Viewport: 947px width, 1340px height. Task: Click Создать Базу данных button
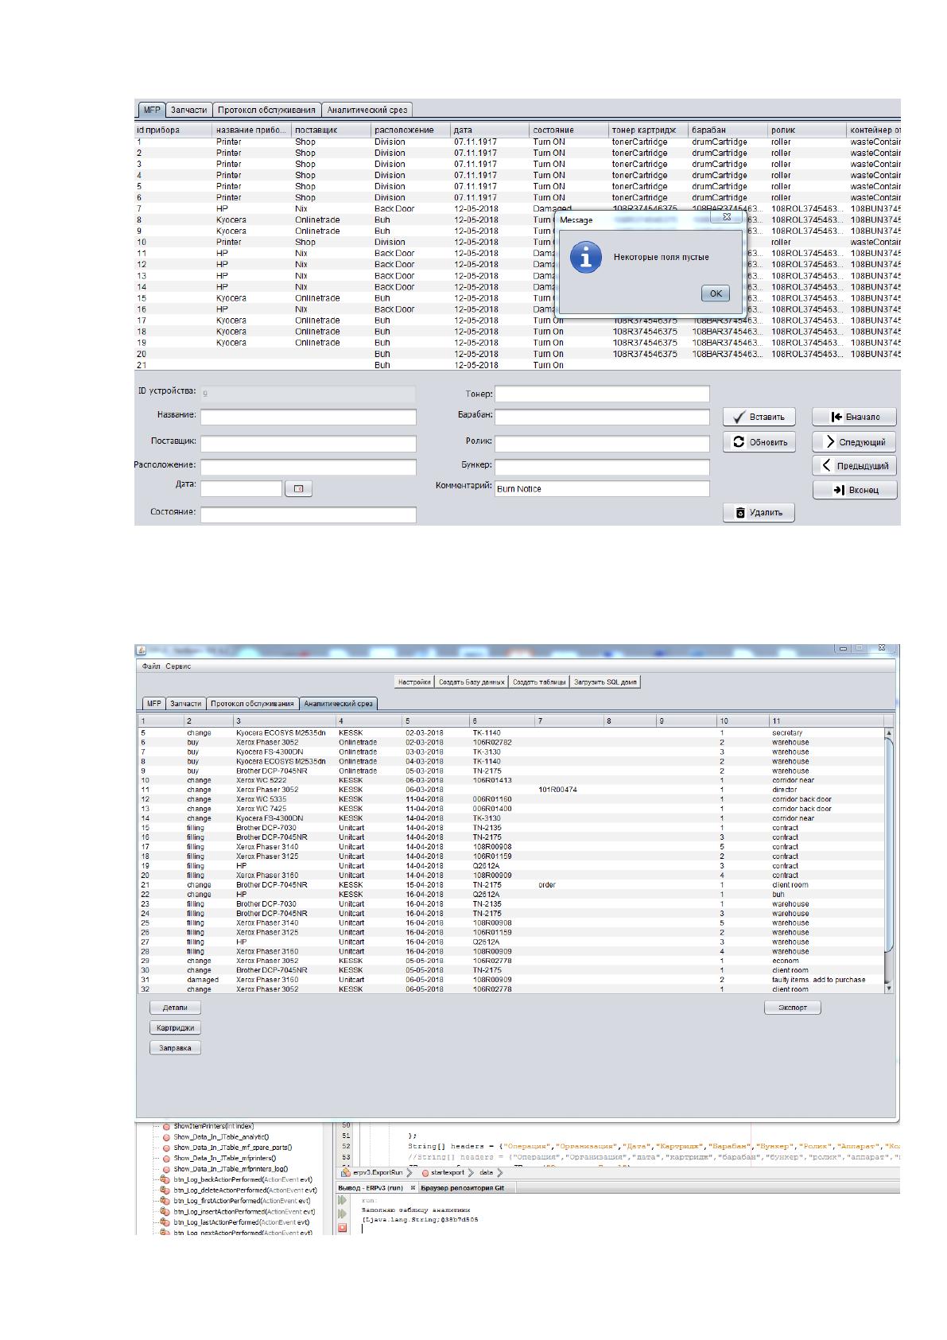[x=472, y=682]
